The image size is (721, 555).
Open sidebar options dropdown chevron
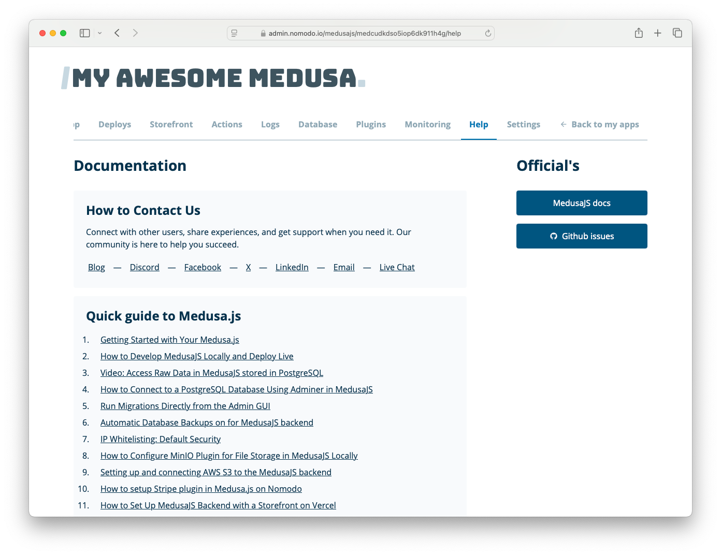coord(99,33)
